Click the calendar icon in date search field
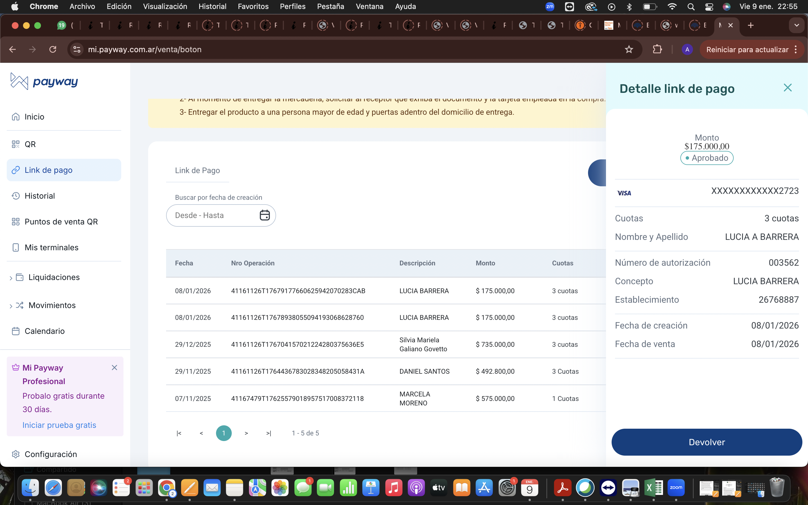 [x=265, y=215]
